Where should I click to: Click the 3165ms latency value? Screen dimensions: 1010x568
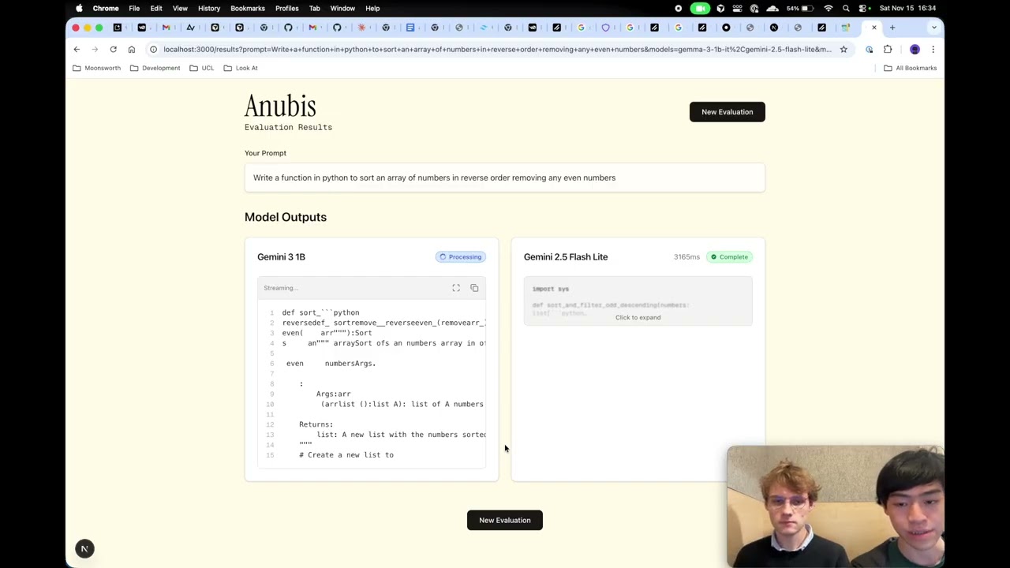pyautogui.click(x=686, y=256)
